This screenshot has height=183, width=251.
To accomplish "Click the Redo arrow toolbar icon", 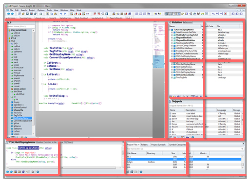I will [x=65, y=14].
